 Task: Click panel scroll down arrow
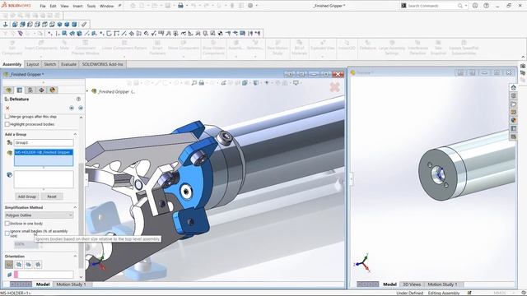click(81, 277)
